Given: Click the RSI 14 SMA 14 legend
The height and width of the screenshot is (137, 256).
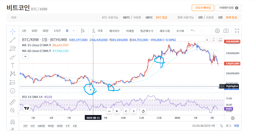Looking at the screenshot, I should (x=32, y=97).
